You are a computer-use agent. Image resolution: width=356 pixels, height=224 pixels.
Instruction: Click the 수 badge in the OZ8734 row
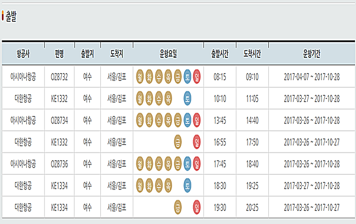tap(159, 120)
